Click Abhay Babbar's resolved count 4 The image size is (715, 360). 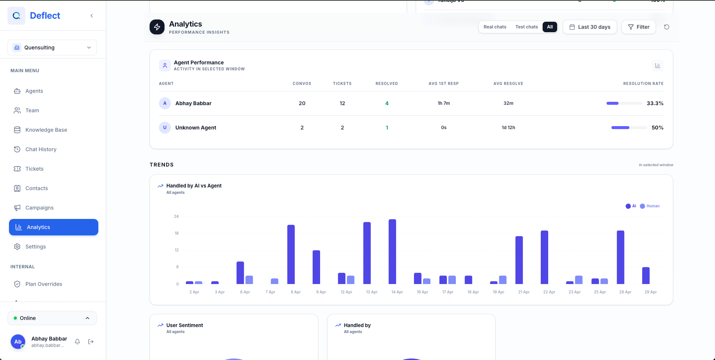387,103
